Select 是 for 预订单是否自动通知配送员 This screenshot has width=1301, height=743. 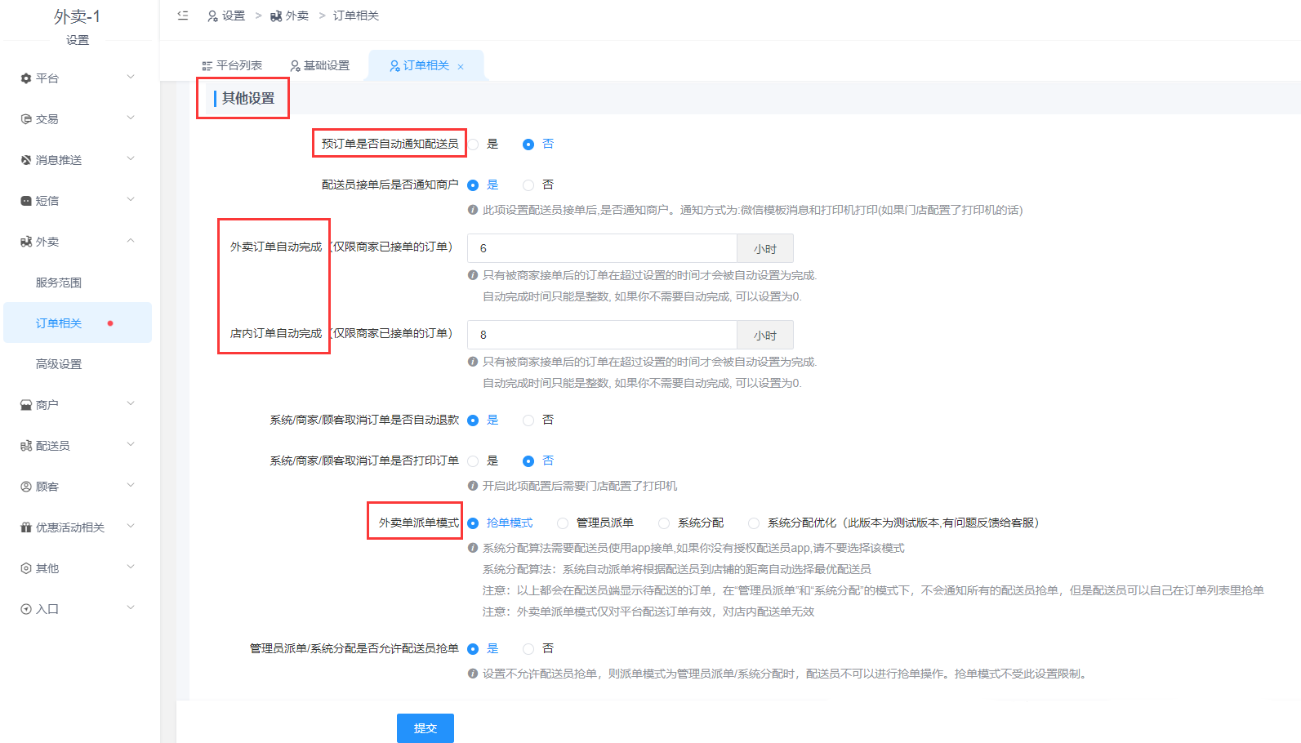point(473,145)
